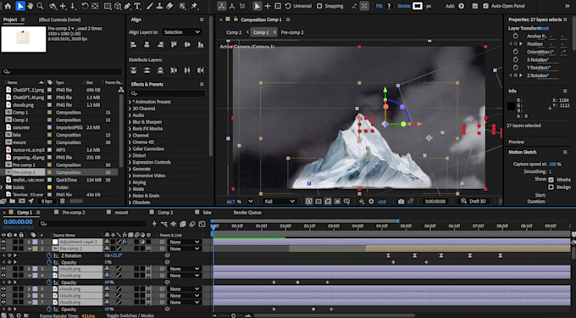The image size is (576, 318).
Task: Click timeline zoom slider handle
Action: click(x=233, y=315)
